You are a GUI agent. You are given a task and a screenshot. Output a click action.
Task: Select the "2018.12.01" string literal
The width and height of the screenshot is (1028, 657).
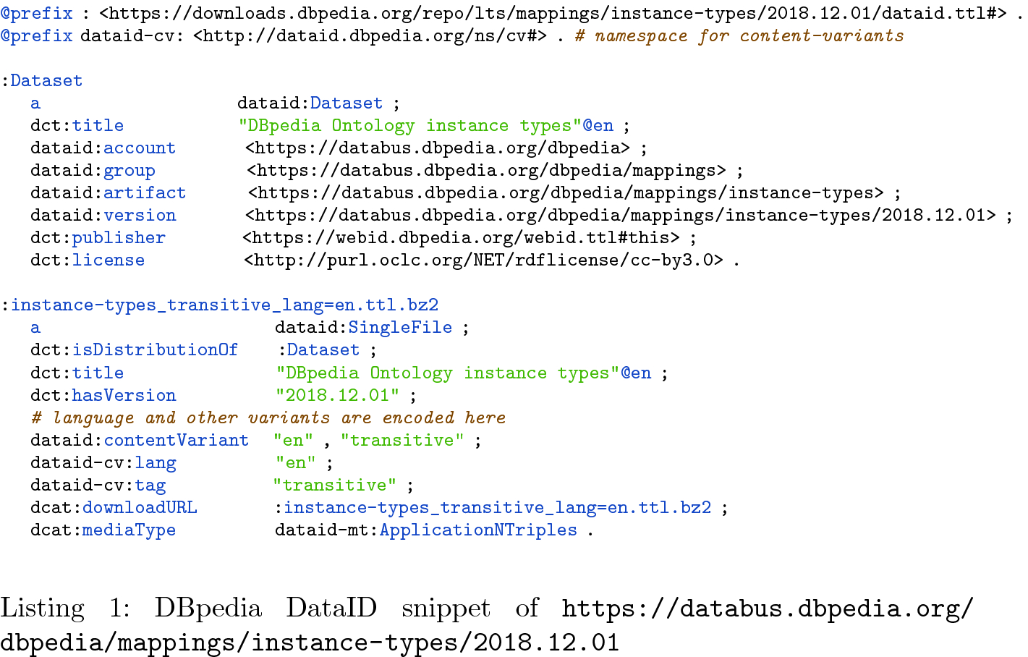click(x=337, y=395)
